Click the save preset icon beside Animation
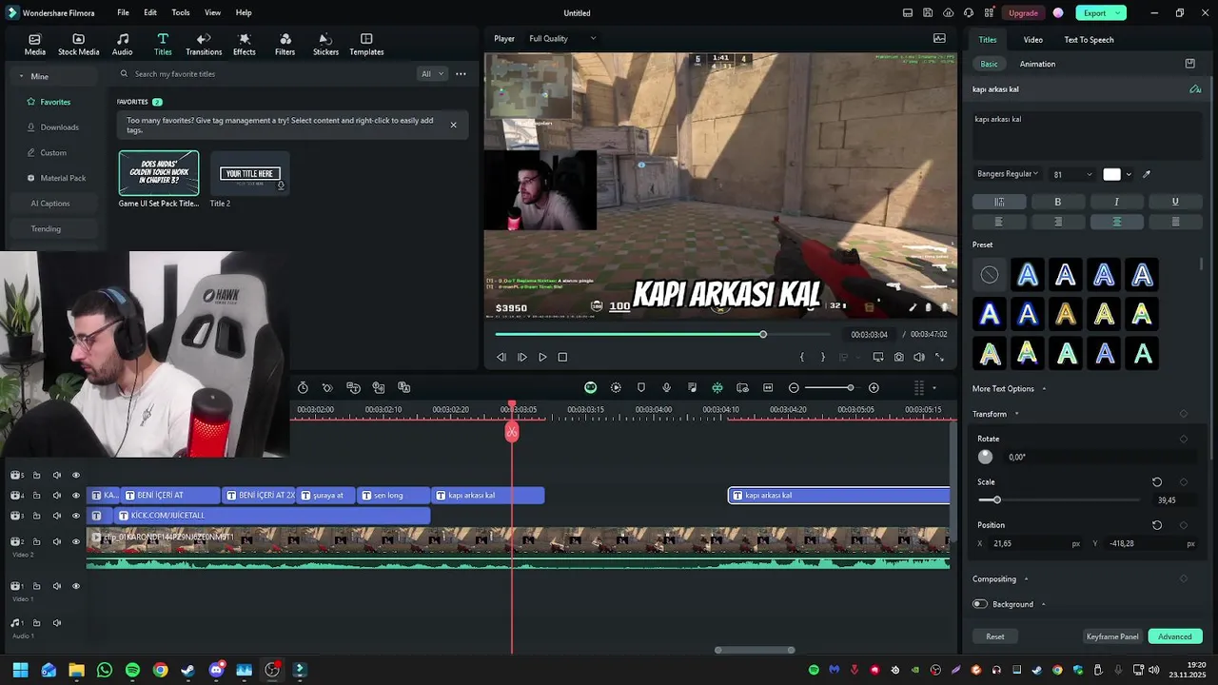 coord(1189,64)
